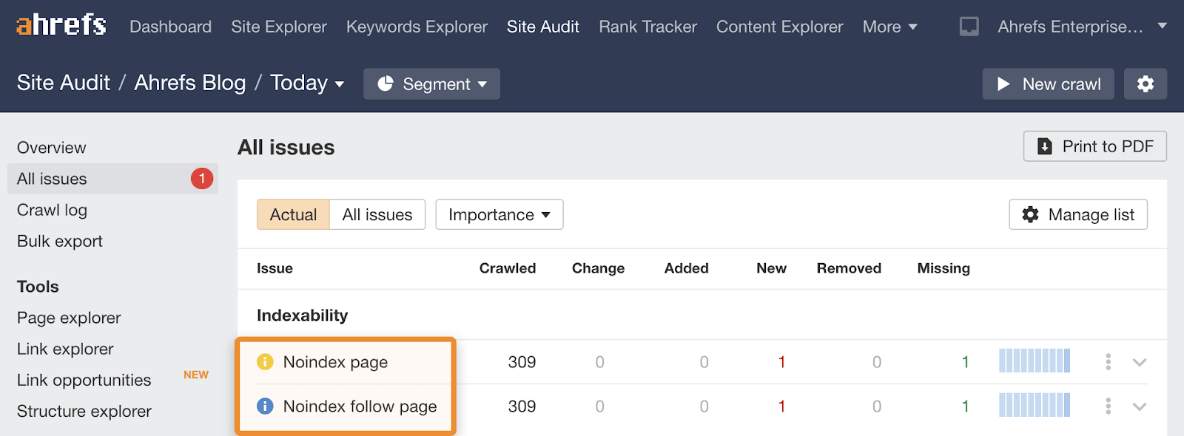The width and height of the screenshot is (1184, 436).
Task: Open Keywords Explorer in top navigation
Action: (417, 27)
